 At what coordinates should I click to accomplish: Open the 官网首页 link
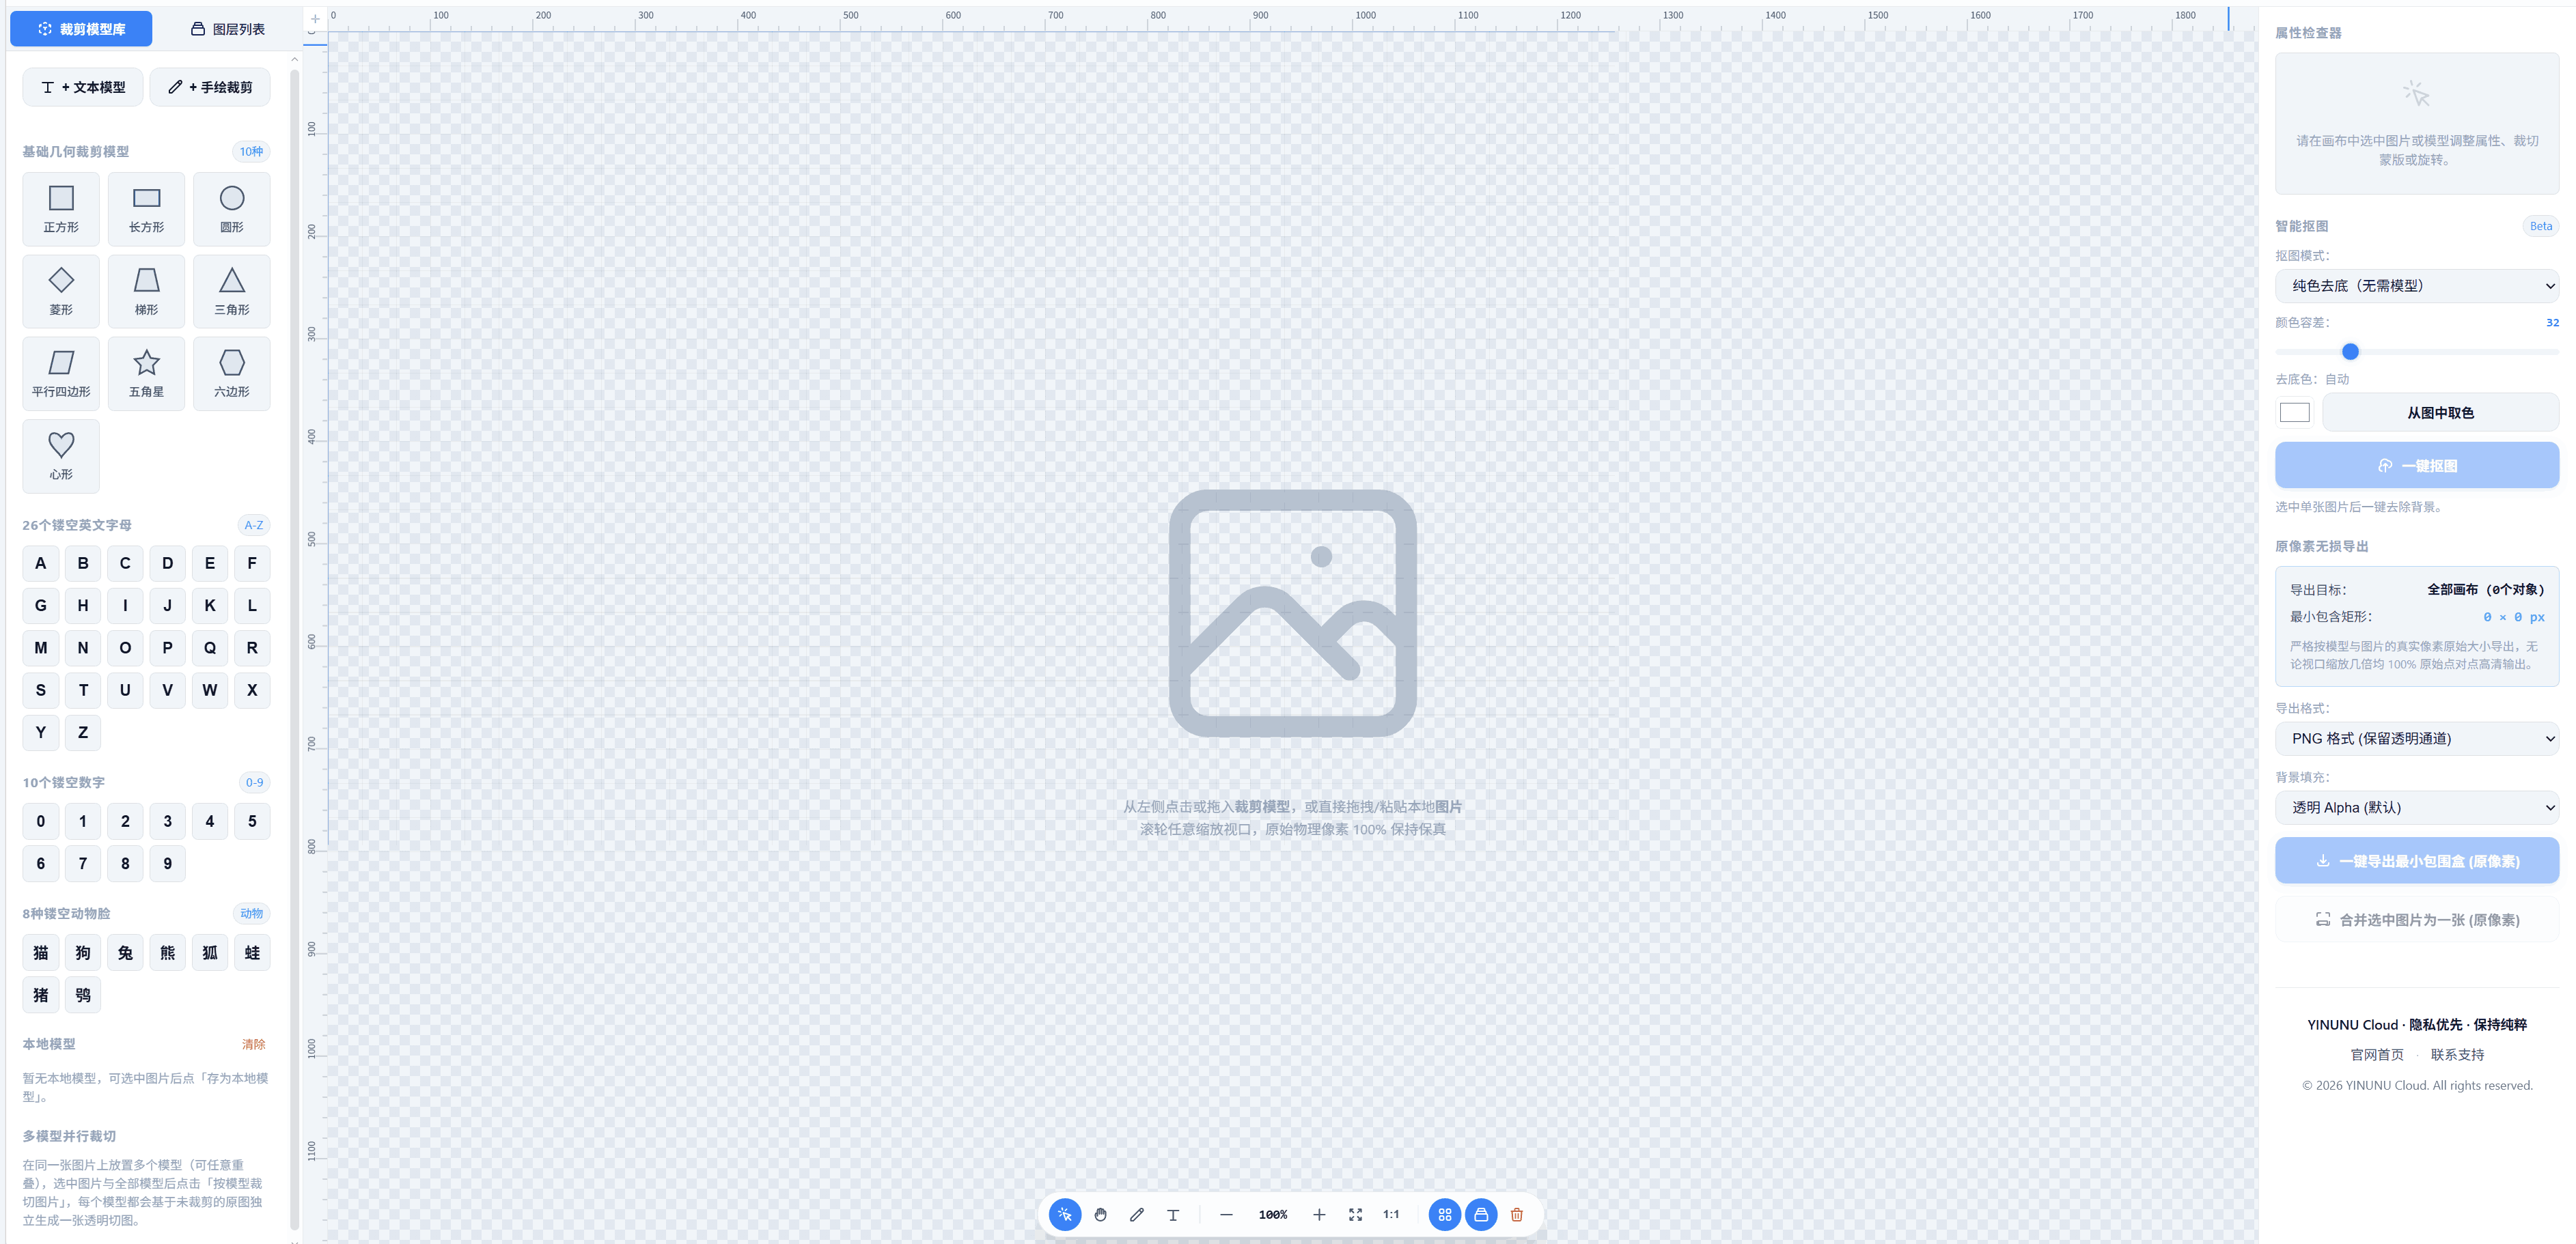pyautogui.click(x=2376, y=1055)
